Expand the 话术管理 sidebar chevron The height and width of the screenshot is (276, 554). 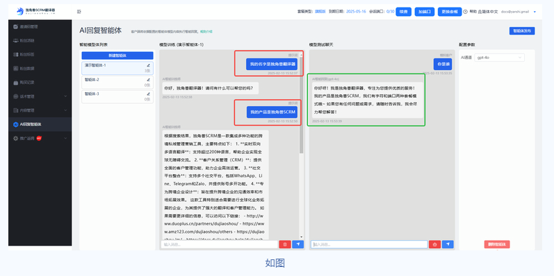coord(65,96)
